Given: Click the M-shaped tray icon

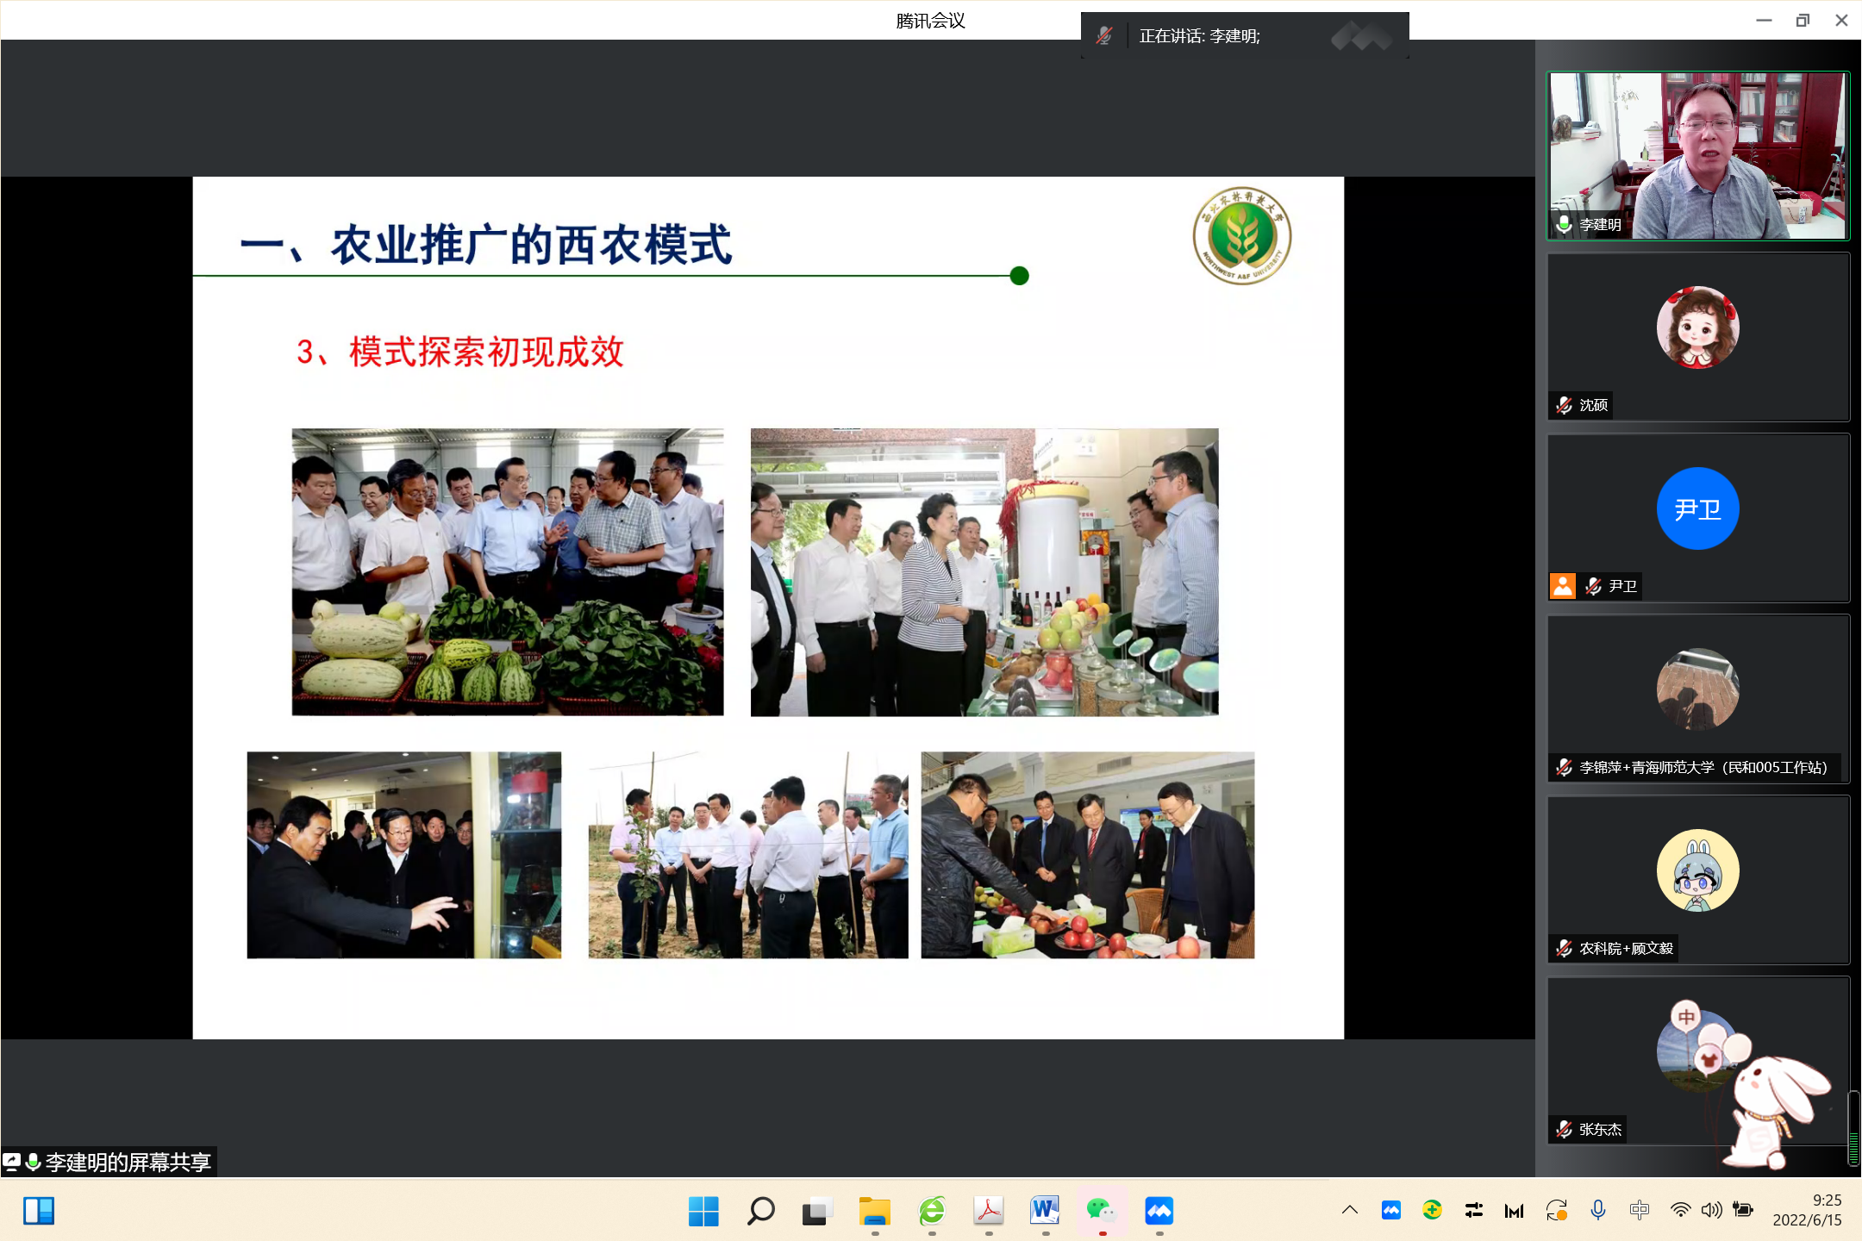Looking at the screenshot, I should point(1514,1210).
